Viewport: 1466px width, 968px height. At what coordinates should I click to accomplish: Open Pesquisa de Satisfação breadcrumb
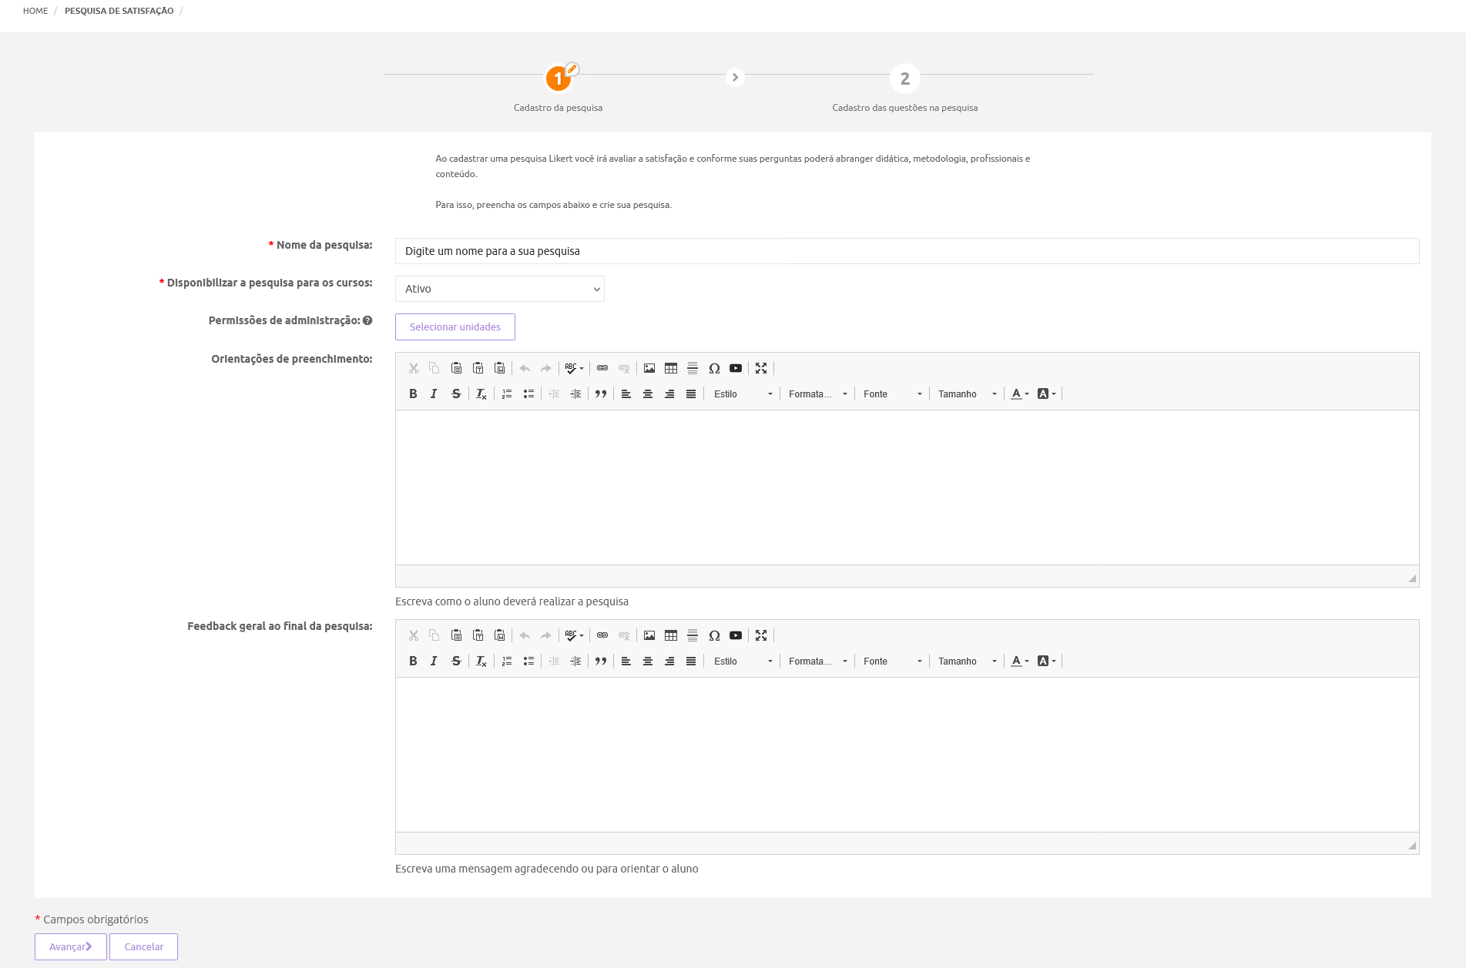click(x=119, y=11)
